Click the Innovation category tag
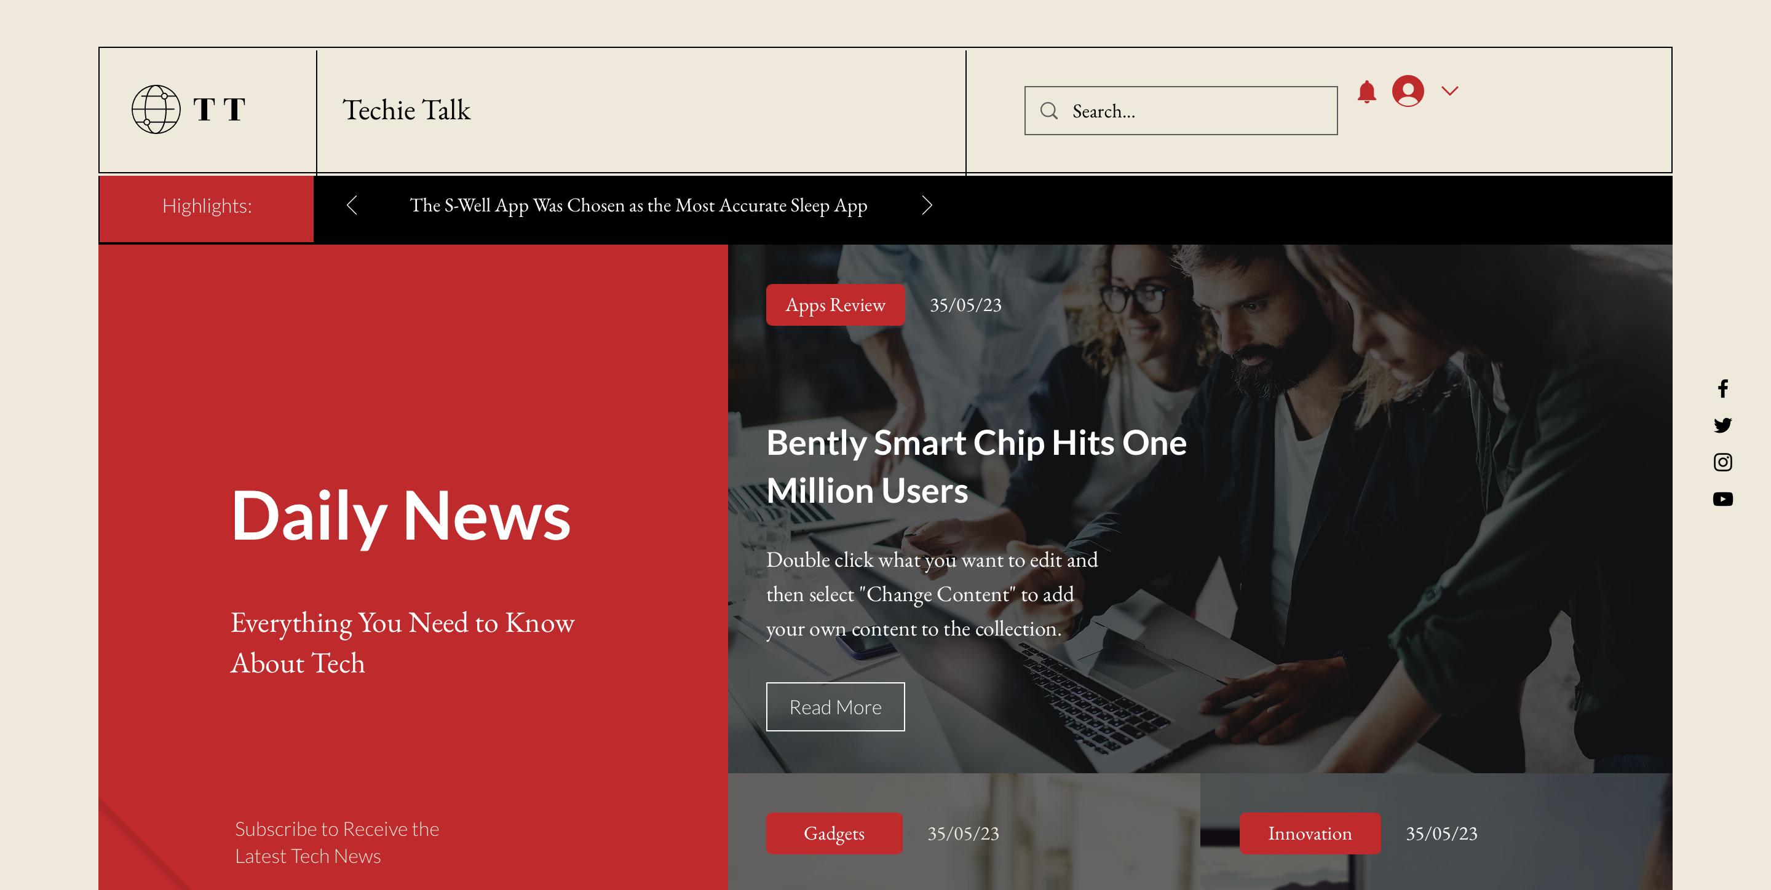Screen dimensions: 1771x890 pos(1310,835)
